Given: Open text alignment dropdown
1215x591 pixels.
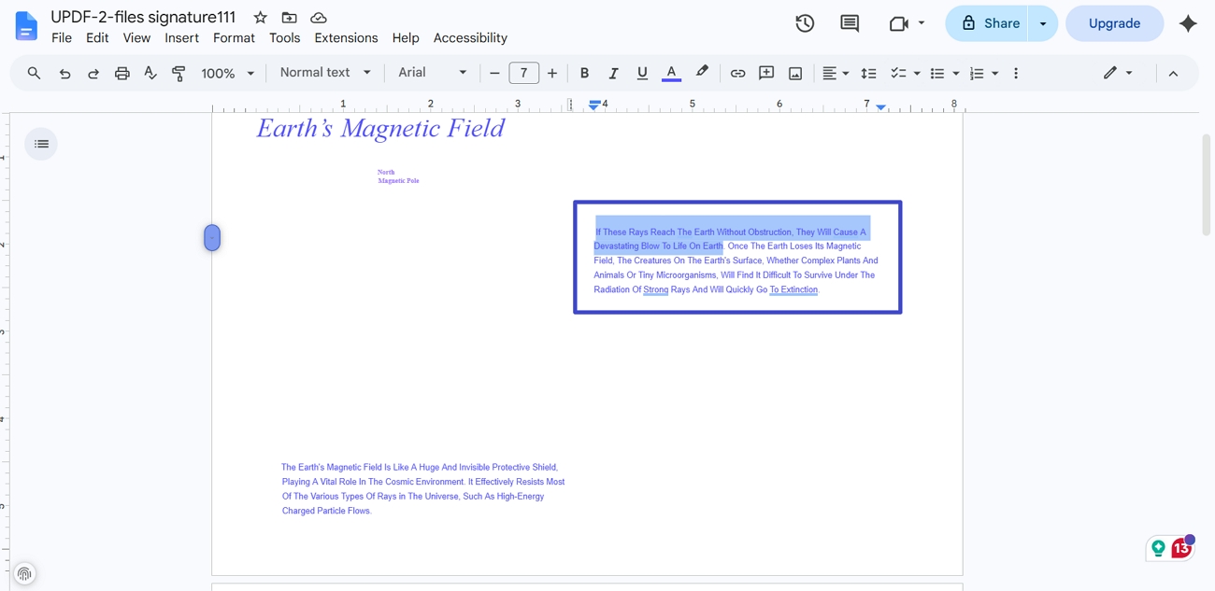Looking at the screenshot, I should [x=836, y=73].
